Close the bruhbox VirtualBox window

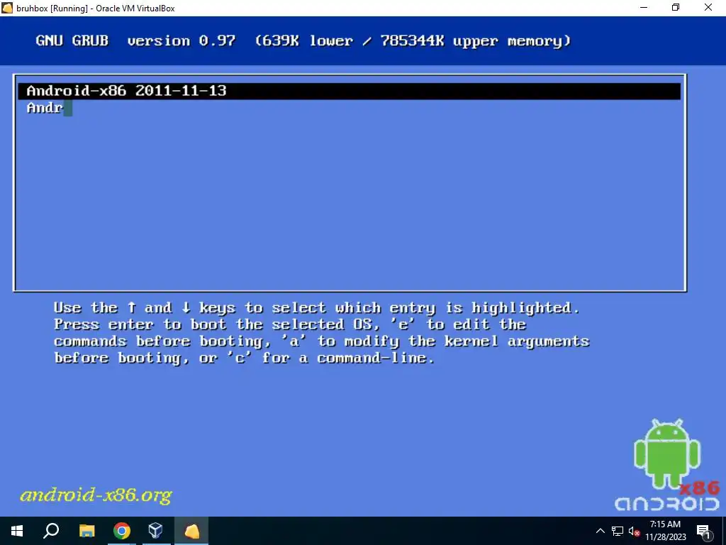coord(708,8)
